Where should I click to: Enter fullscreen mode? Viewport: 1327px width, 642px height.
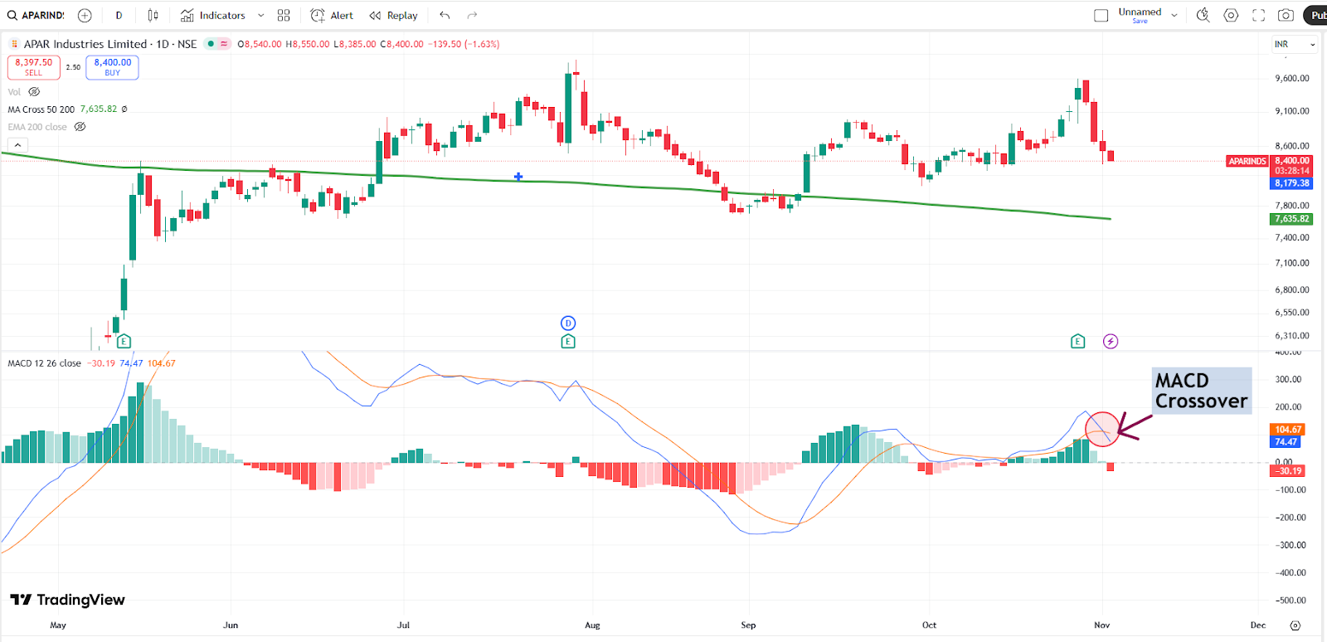pyautogui.click(x=1258, y=15)
